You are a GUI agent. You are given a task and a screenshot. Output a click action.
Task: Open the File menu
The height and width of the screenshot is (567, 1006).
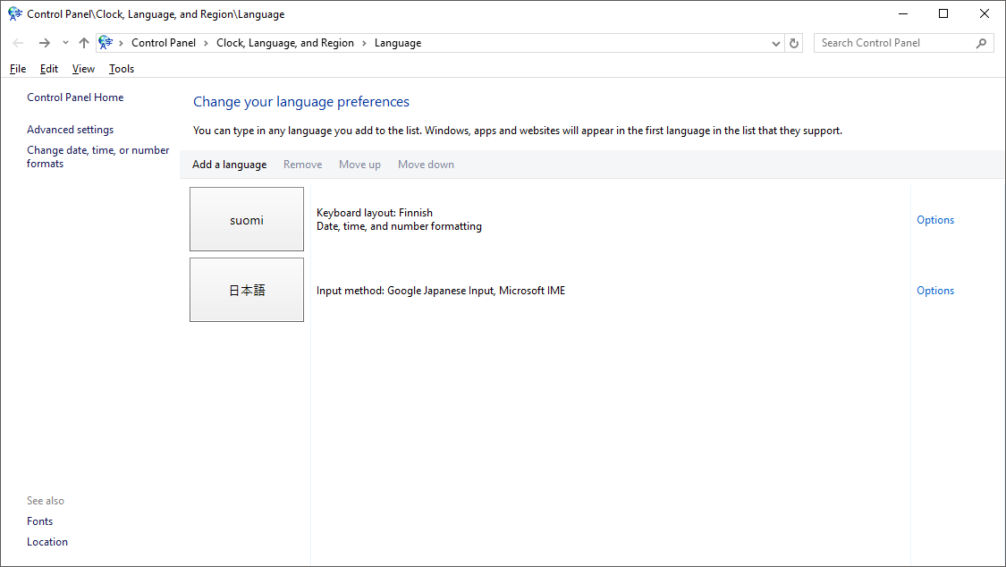click(x=18, y=69)
